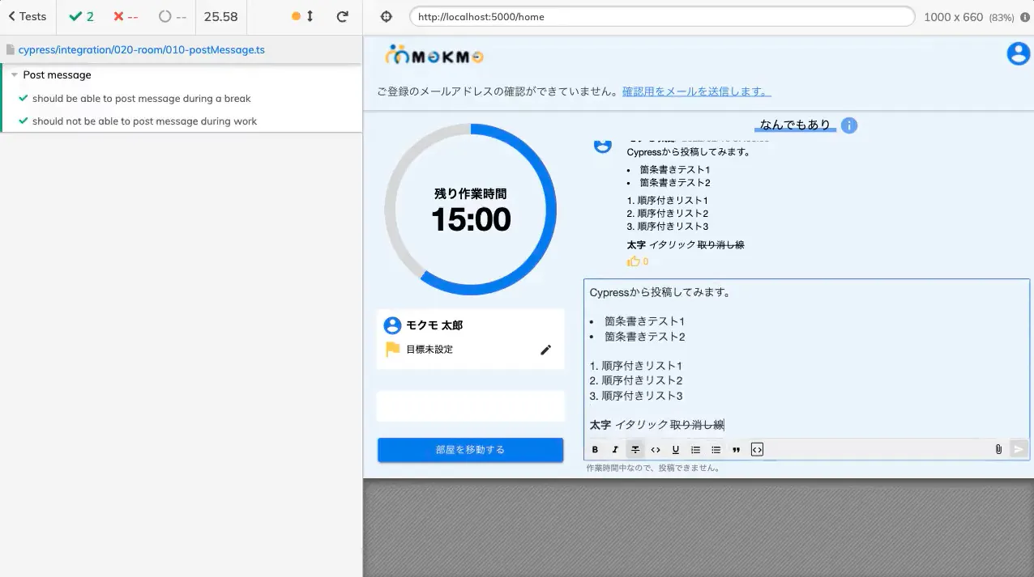Go back to the Tests list
Image resolution: width=1034 pixels, height=577 pixels.
click(x=28, y=16)
